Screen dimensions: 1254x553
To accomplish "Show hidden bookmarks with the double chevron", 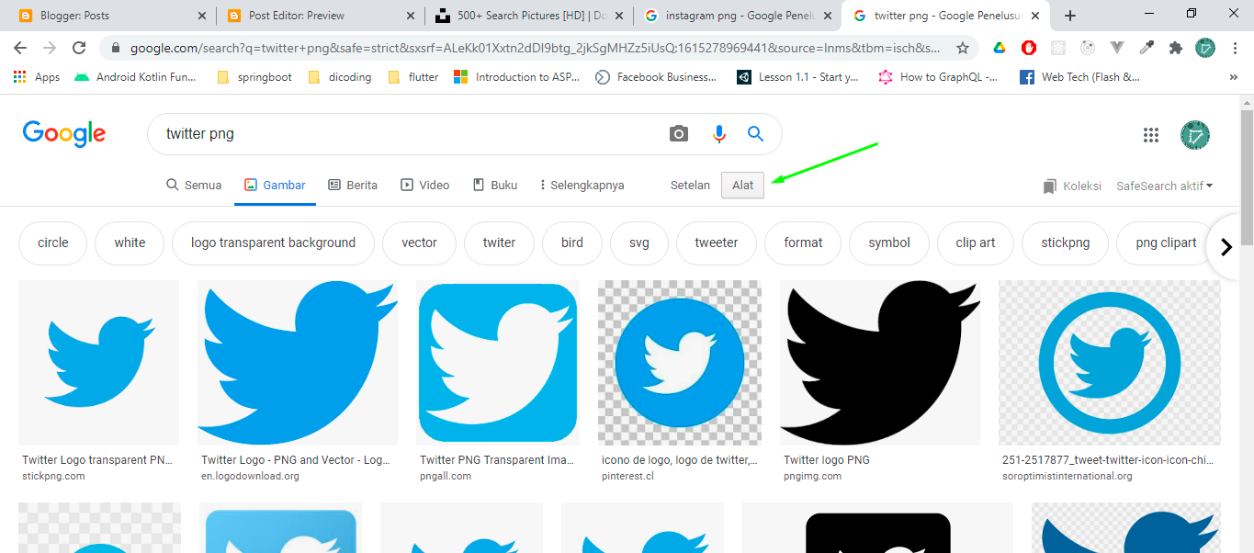I will (x=1233, y=77).
